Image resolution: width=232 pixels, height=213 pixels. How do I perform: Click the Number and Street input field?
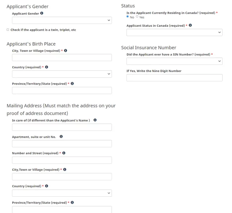pos(62,160)
